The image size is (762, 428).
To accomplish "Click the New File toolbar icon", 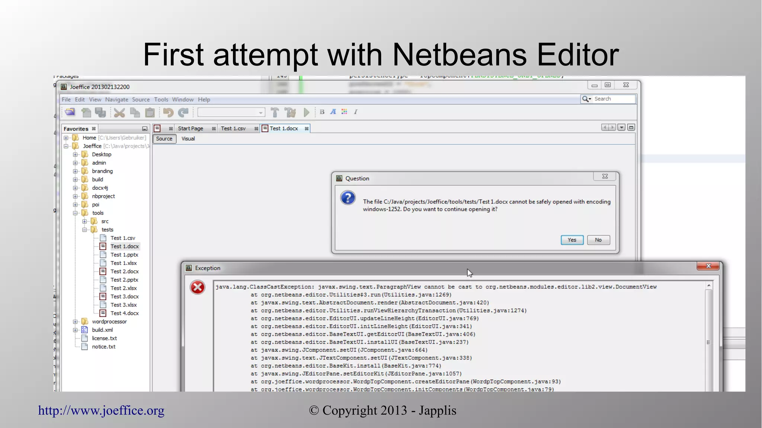I will coord(86,112).
